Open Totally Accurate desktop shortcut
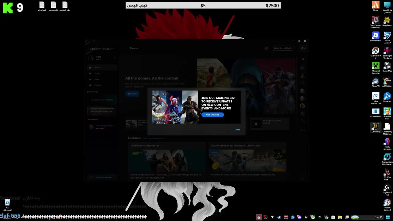Viewport: 393px width, 221px height. 387,144
